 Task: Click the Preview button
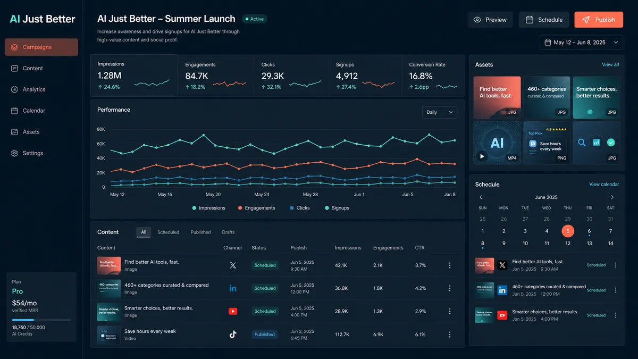click(x=490, y=20)
